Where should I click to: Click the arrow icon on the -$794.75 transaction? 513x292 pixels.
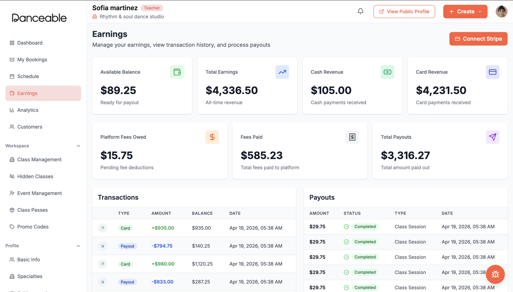pos(102,246)
